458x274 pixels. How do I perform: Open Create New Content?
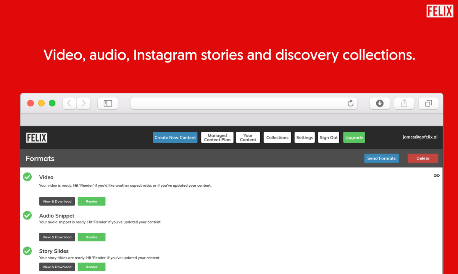tap(175, 137)
